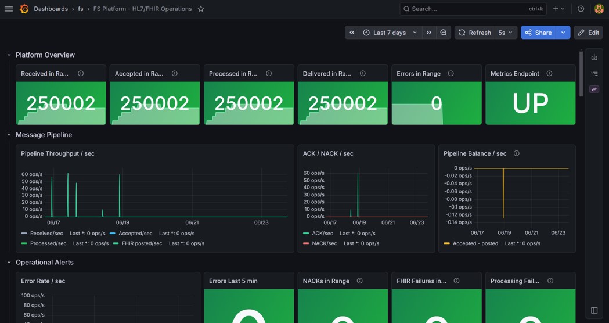609x323 pixels.
Task: Toggle the sidebar dock panel icon
Action: (x=594, y=310)
